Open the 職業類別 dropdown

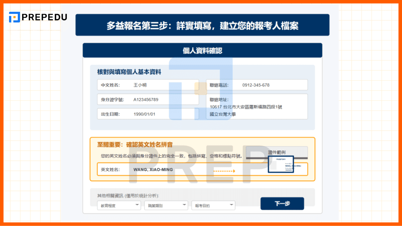[x=166, y=205]
